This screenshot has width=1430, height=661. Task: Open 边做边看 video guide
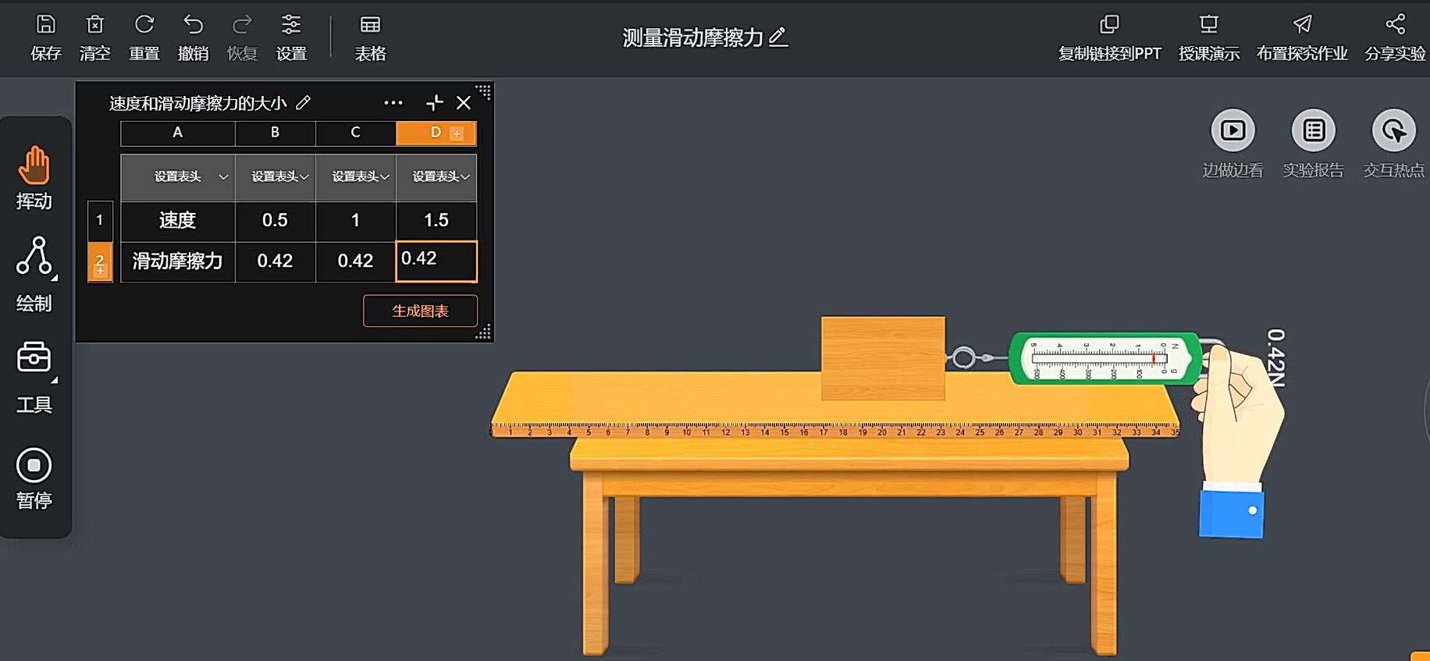point(1233,130)
